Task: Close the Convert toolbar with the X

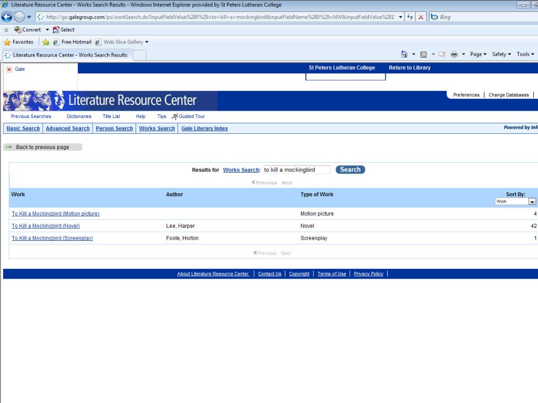Action: tap(6, 30)
